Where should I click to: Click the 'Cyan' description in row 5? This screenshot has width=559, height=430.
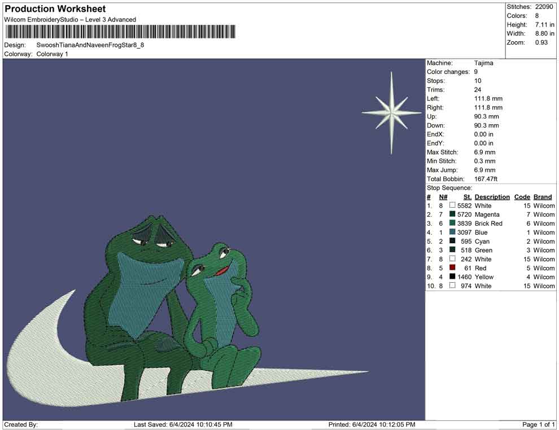click(482, 241)
